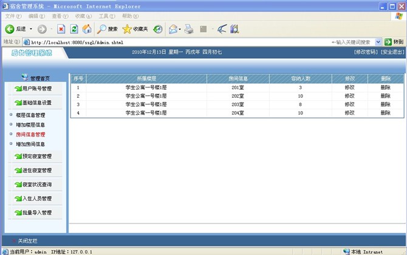Open the 查看(V) menu
407x255 pixels.
click(x=60, y=16)
